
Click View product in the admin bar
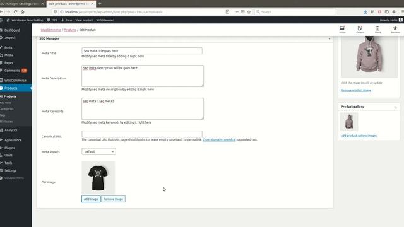pyautogui.click(x=84, y=20)
